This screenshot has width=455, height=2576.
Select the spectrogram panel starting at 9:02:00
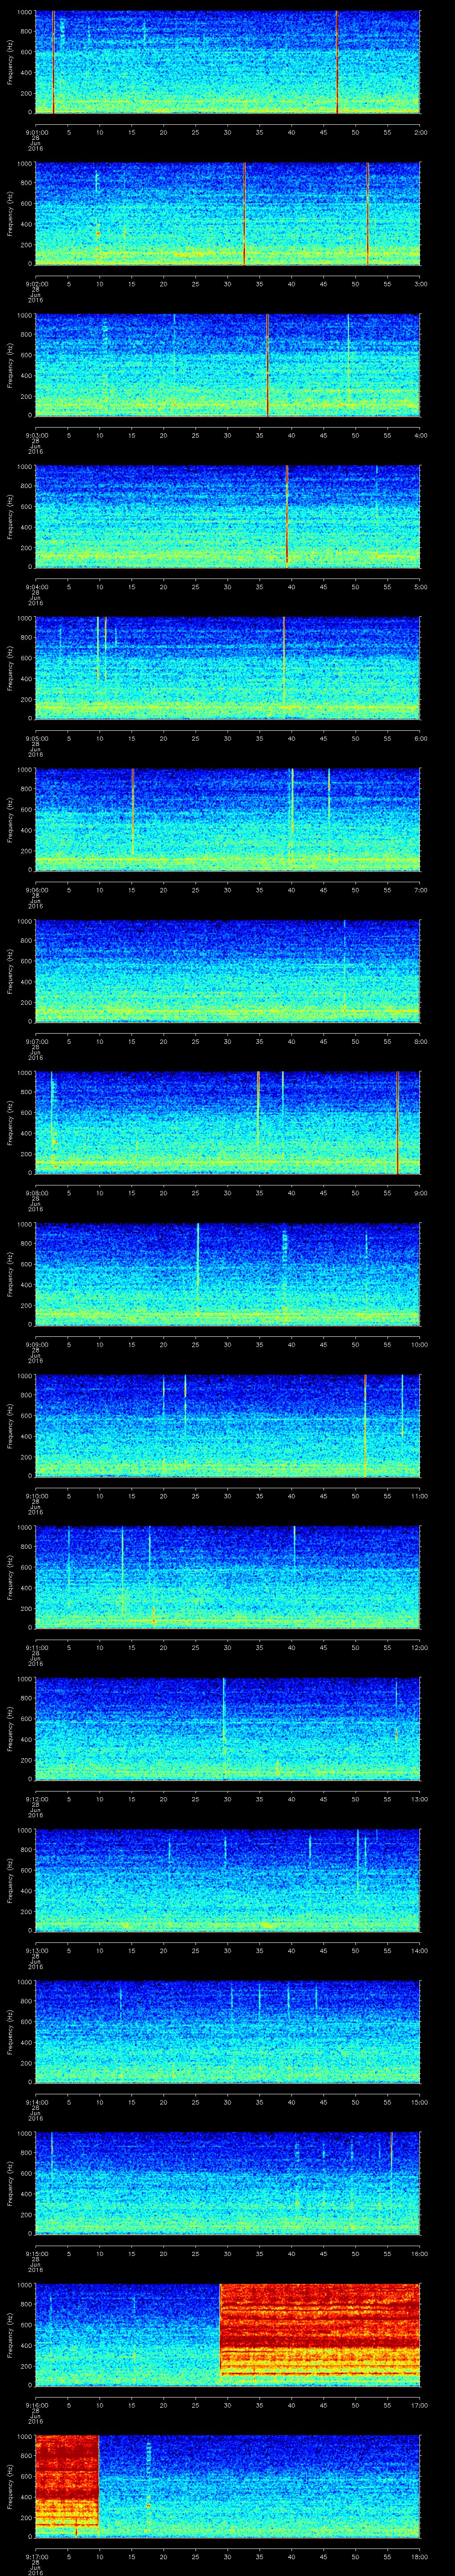227,214
